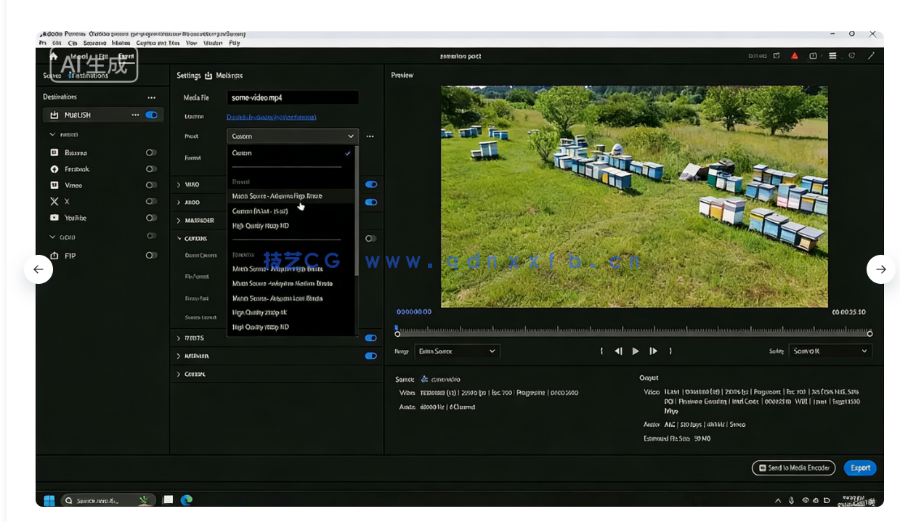The height and width of the screenshot is (522, 900).
Task: Disable the Video settings toggle
Action: click(371, 184)
